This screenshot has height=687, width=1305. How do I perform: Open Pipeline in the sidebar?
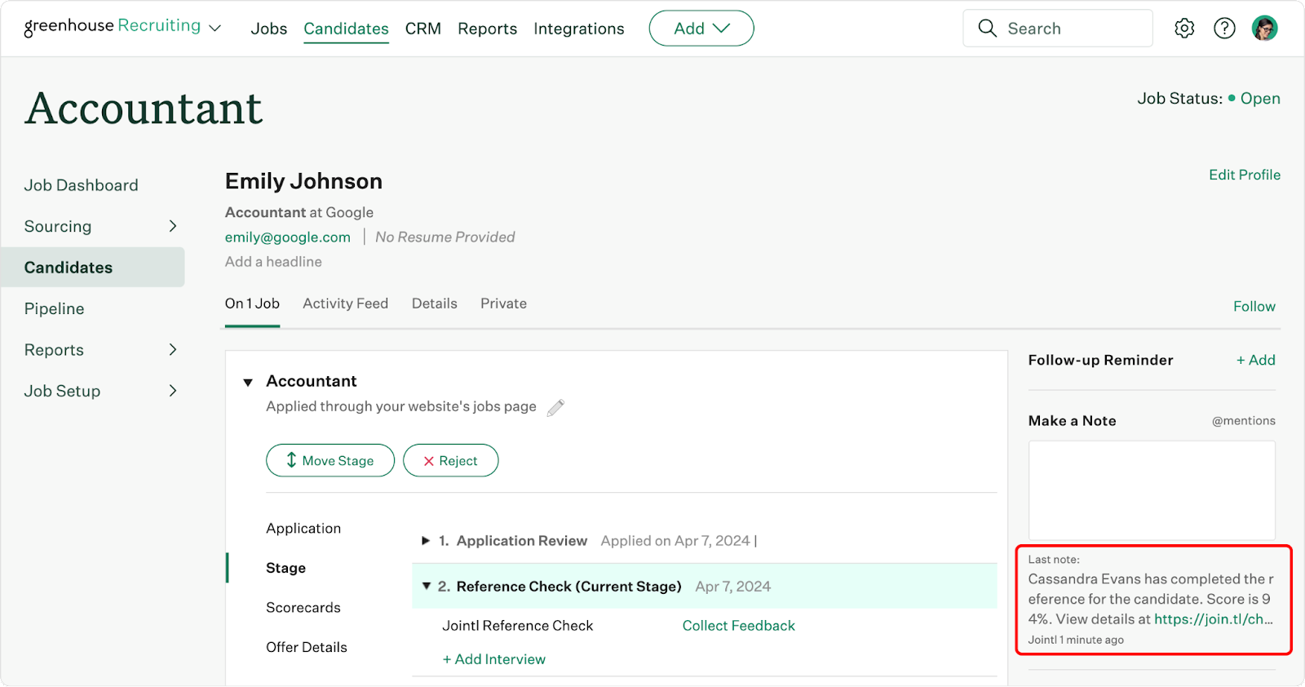(54, 308)
